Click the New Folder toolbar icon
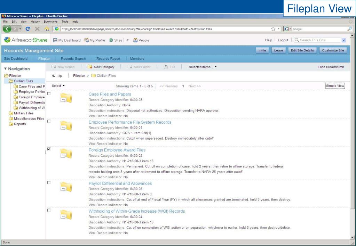Viewport: 356px width, 246px height. point(130,67)
